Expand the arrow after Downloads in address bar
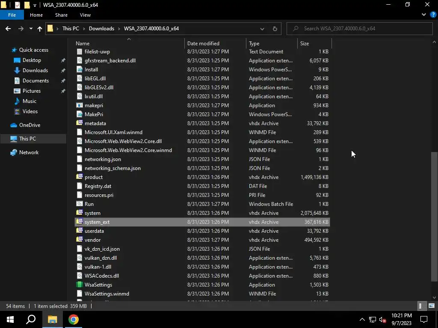 coord(119,29)
